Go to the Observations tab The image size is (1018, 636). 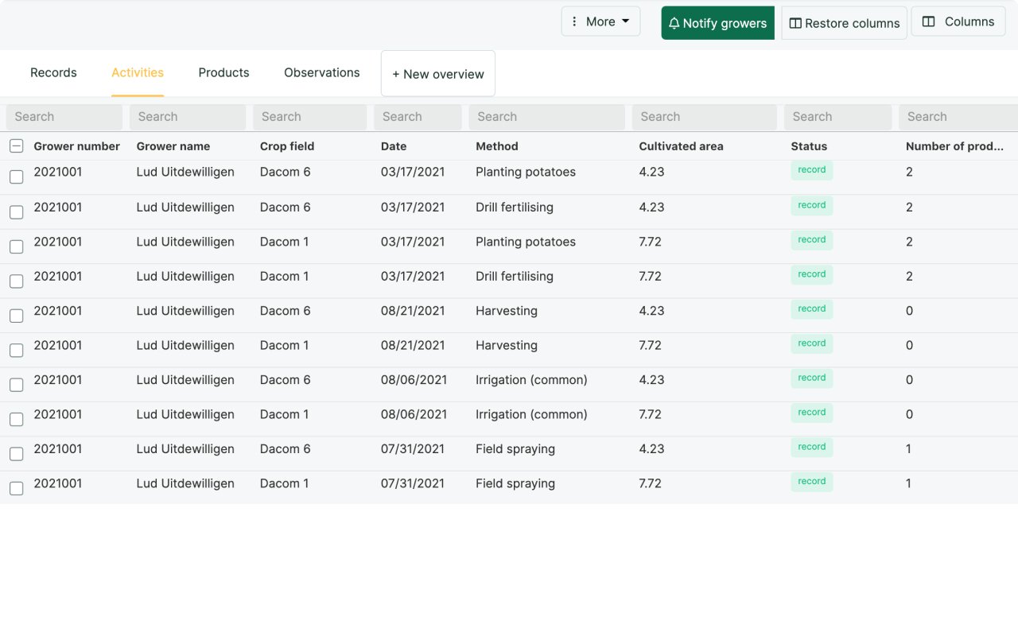tap(322, 72)
